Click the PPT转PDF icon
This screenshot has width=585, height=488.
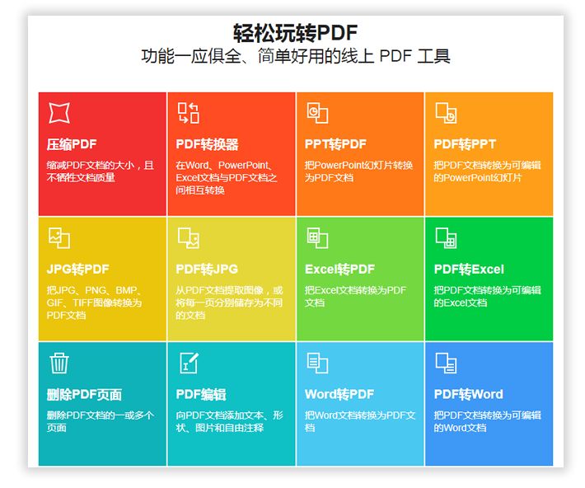click(317, 113)
